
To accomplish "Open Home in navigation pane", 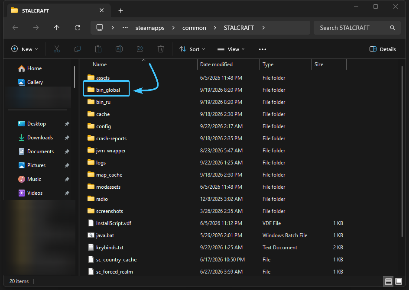I will [x=30, y=68].
